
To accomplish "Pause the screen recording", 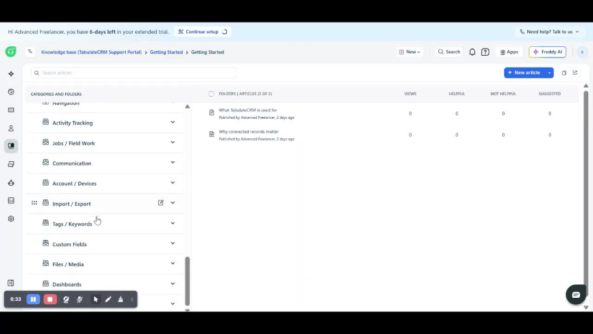I will (x=33, y=299).
